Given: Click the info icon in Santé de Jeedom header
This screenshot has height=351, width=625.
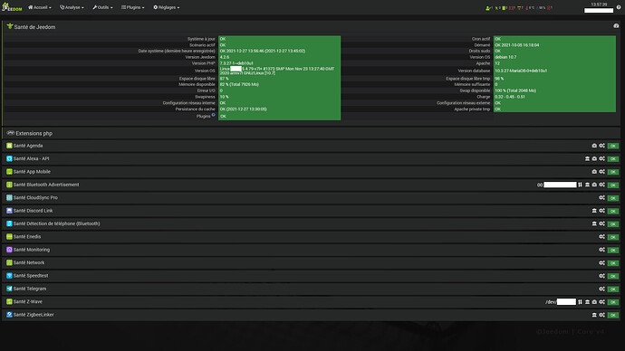Looking at the screenshot, I should tap(616, 26).
